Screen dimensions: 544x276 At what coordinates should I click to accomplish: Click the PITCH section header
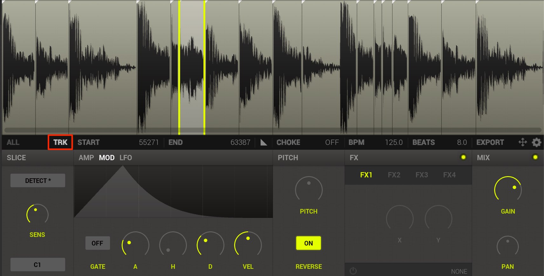pos(288,158)
